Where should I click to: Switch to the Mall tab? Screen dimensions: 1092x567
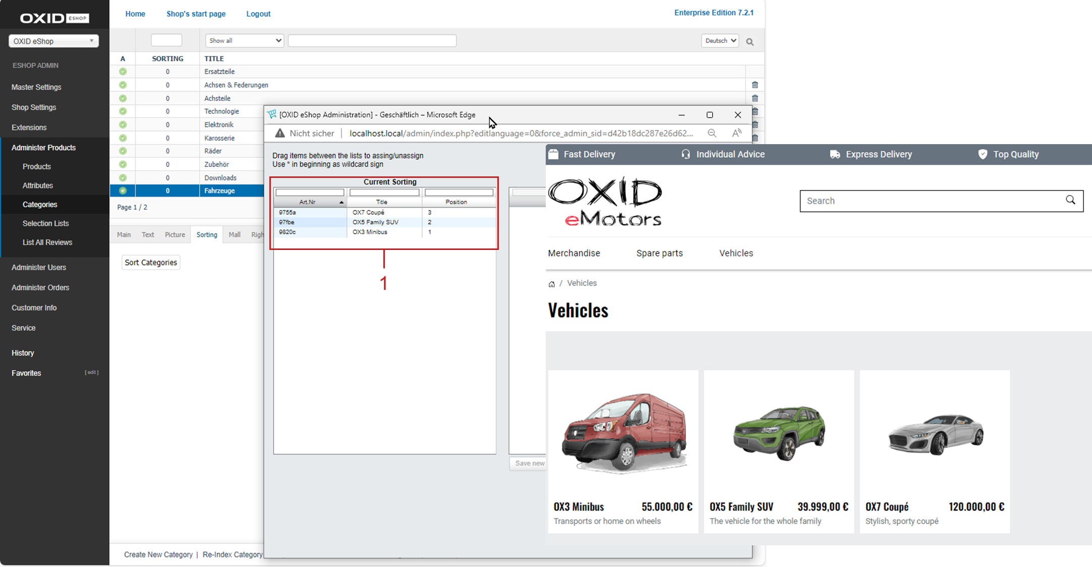click(235, 235)
